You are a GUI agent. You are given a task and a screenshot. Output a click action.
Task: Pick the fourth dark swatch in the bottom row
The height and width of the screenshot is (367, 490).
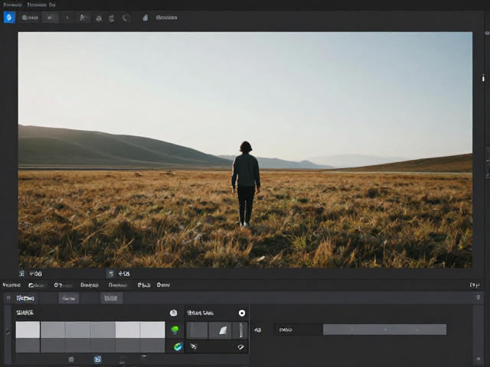click(x=103, y=345)
